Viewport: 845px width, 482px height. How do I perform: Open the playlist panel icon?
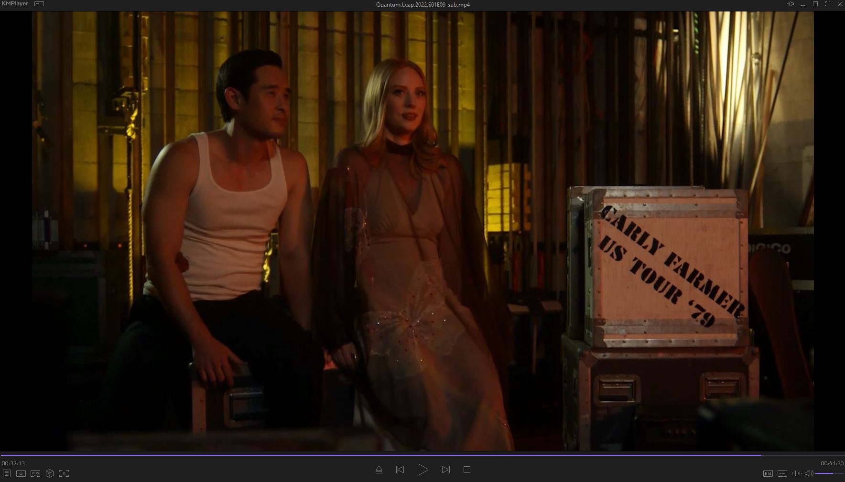(7, 473)
